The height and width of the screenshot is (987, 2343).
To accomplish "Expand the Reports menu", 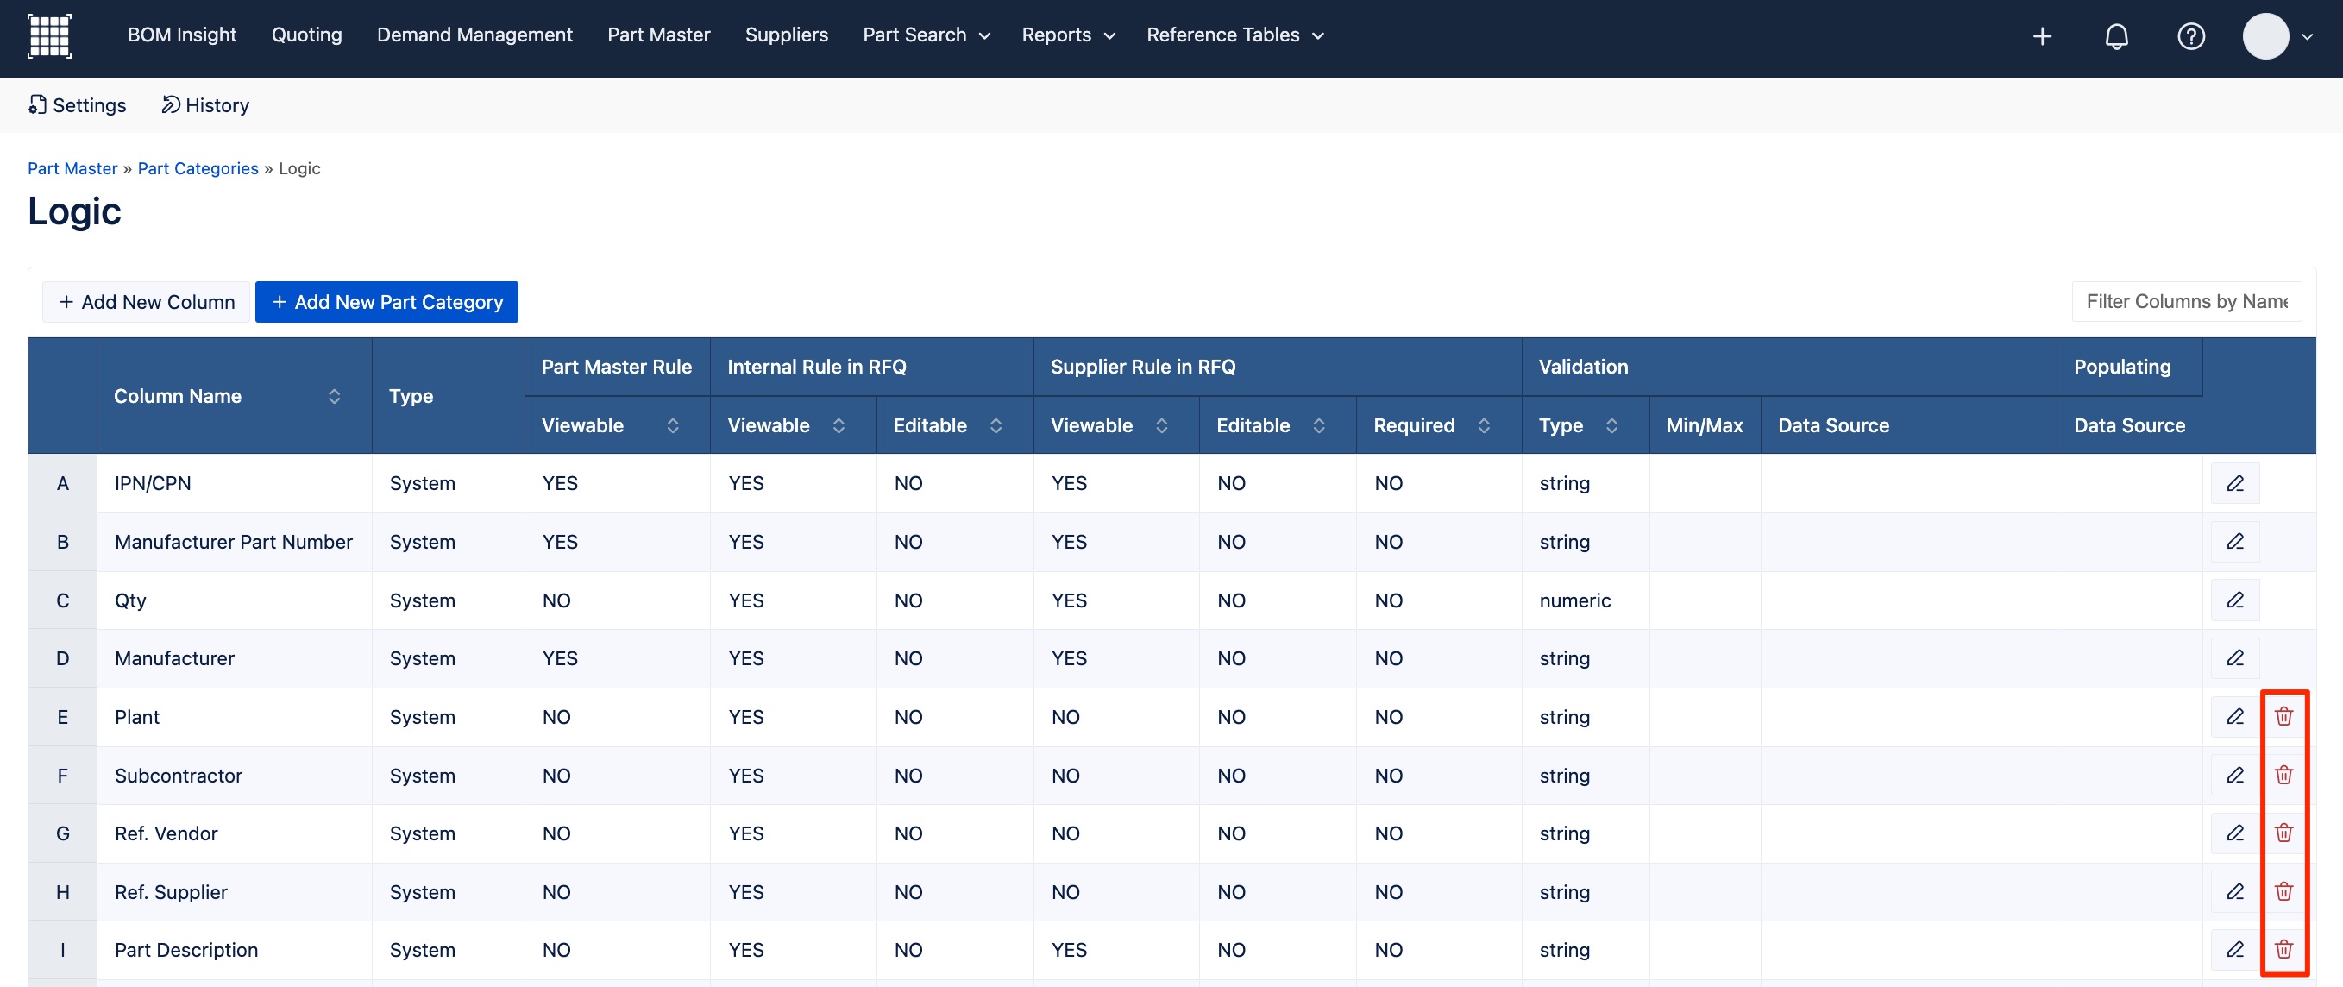I will pos(1068,35).
